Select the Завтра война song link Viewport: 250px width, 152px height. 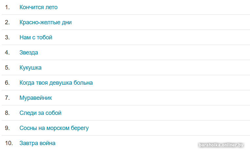(x=37, y=143)
